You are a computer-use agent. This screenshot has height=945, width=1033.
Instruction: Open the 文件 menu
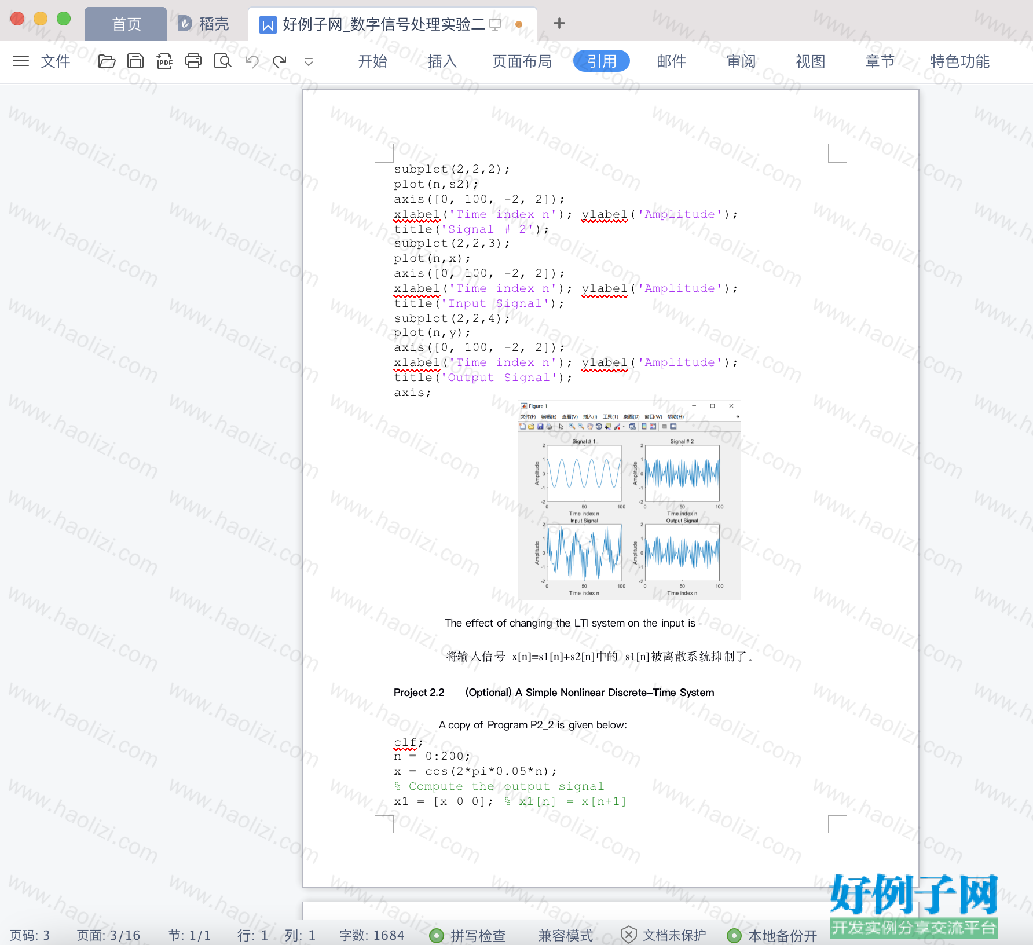point(56,61)
